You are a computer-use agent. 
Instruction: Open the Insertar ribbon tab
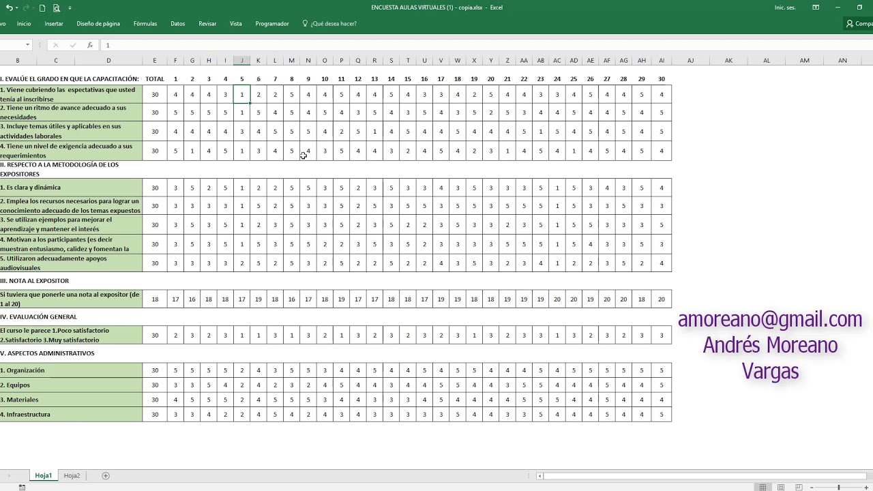54,23
